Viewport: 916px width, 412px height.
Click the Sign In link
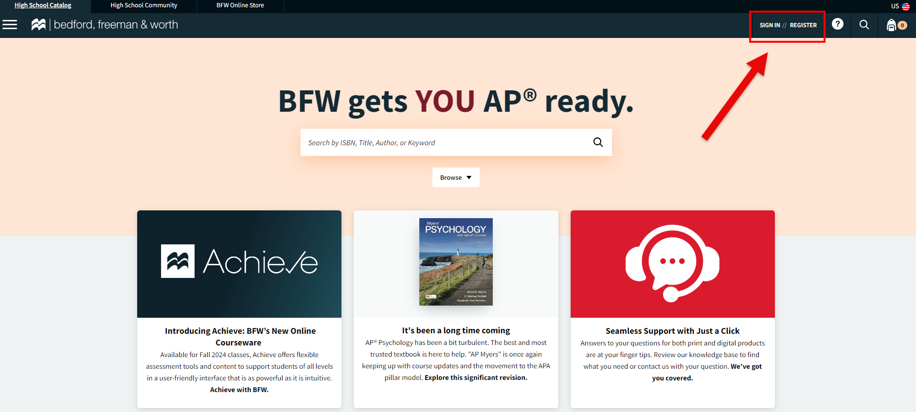click(770, 25)
